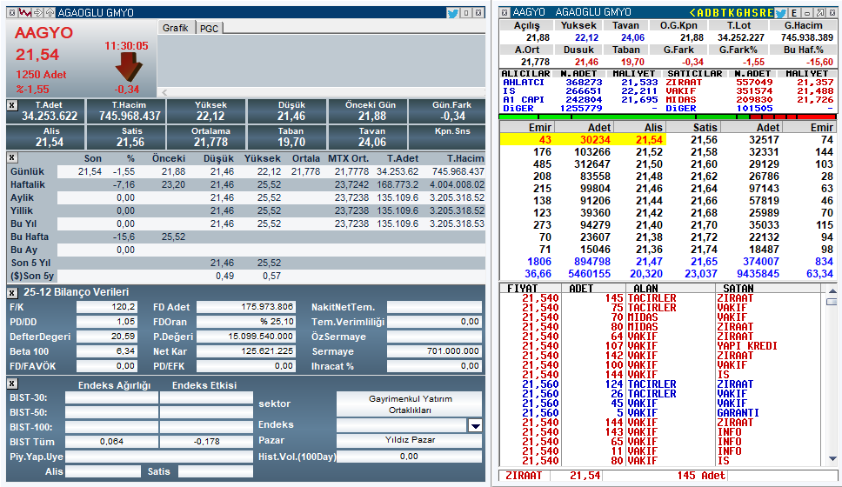842x487 pixels.
Task: Open the price chart icon in left title bar
Action: point(24,12)
